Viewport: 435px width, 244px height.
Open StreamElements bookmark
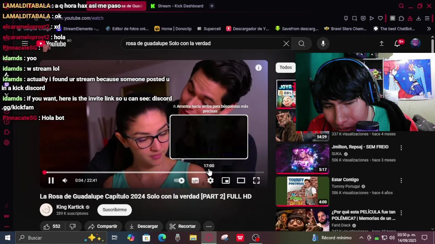point(78,29)
